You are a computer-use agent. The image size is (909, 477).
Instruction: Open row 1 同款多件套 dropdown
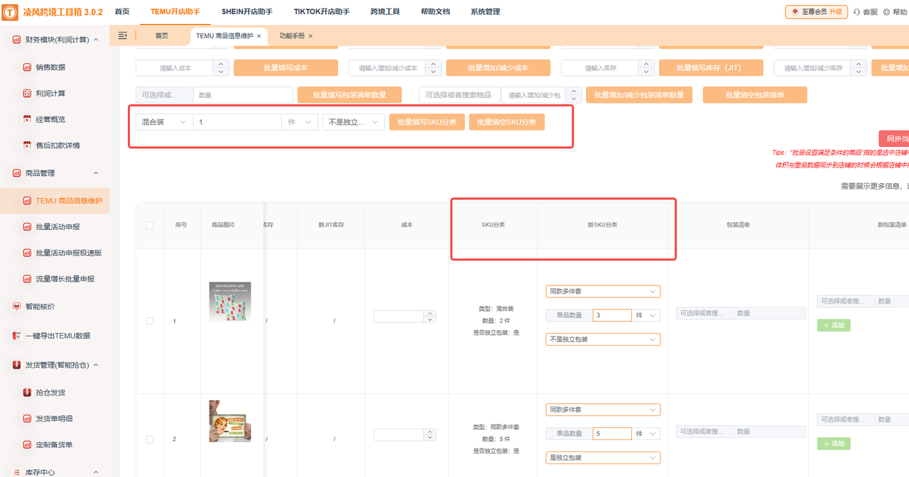(x=603, y=291)
